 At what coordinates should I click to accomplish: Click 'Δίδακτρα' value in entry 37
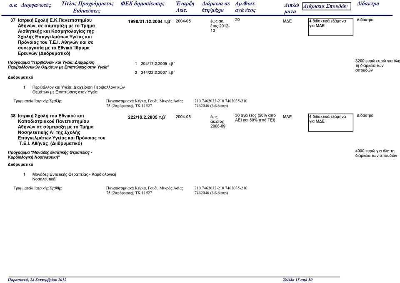pyautogui.click(x=365, y=20)
